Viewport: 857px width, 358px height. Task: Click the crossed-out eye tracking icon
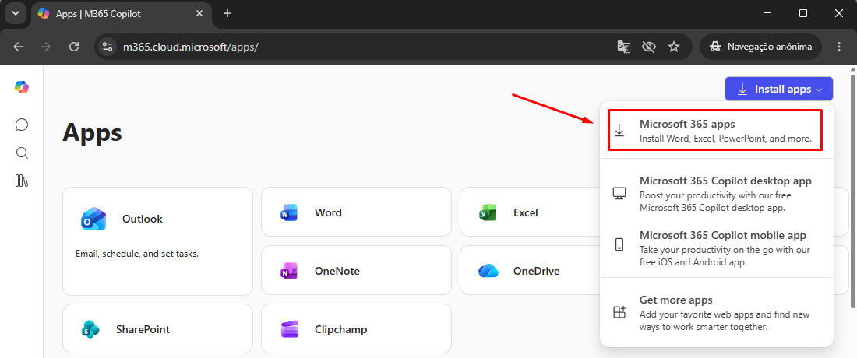click(x=649, y=47)
